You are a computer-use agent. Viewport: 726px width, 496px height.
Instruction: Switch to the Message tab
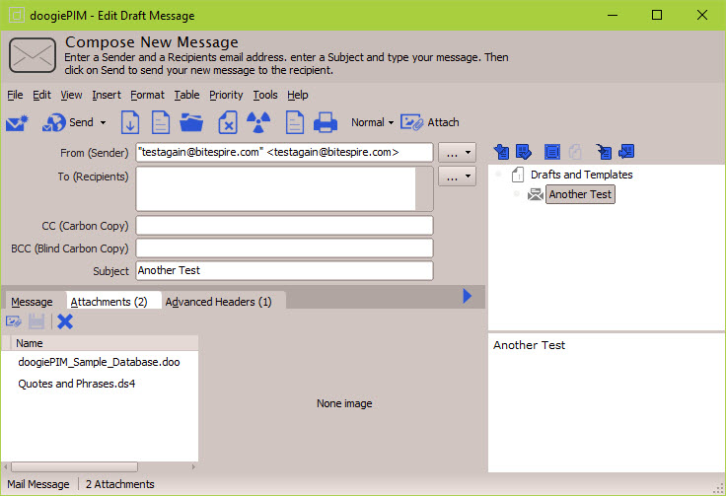click(32, 302)
